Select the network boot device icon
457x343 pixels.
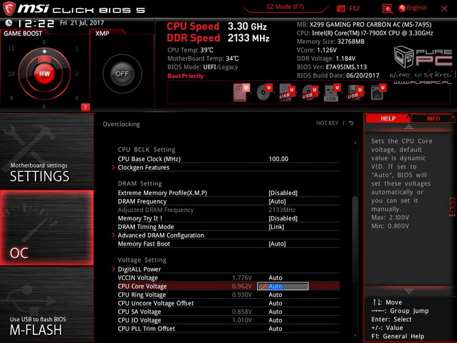point(378,92)
